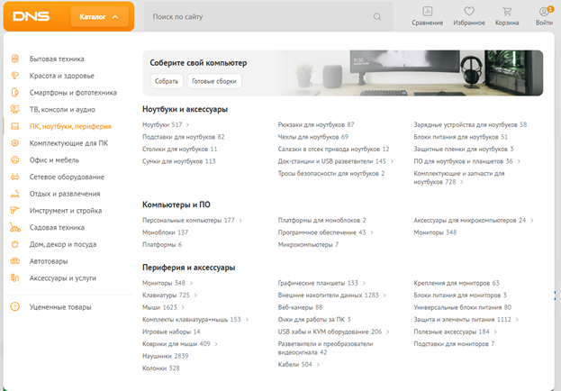Click the Дом, декор и посуда icon

click(x=14, y=244)
